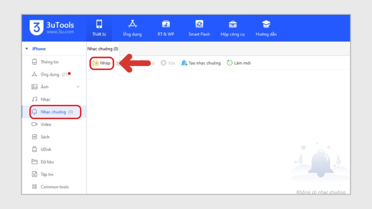Screen dimensions: 372x209
Task: Click Tạo nhạc chuông ringtone maker
Action: (201, 63)
